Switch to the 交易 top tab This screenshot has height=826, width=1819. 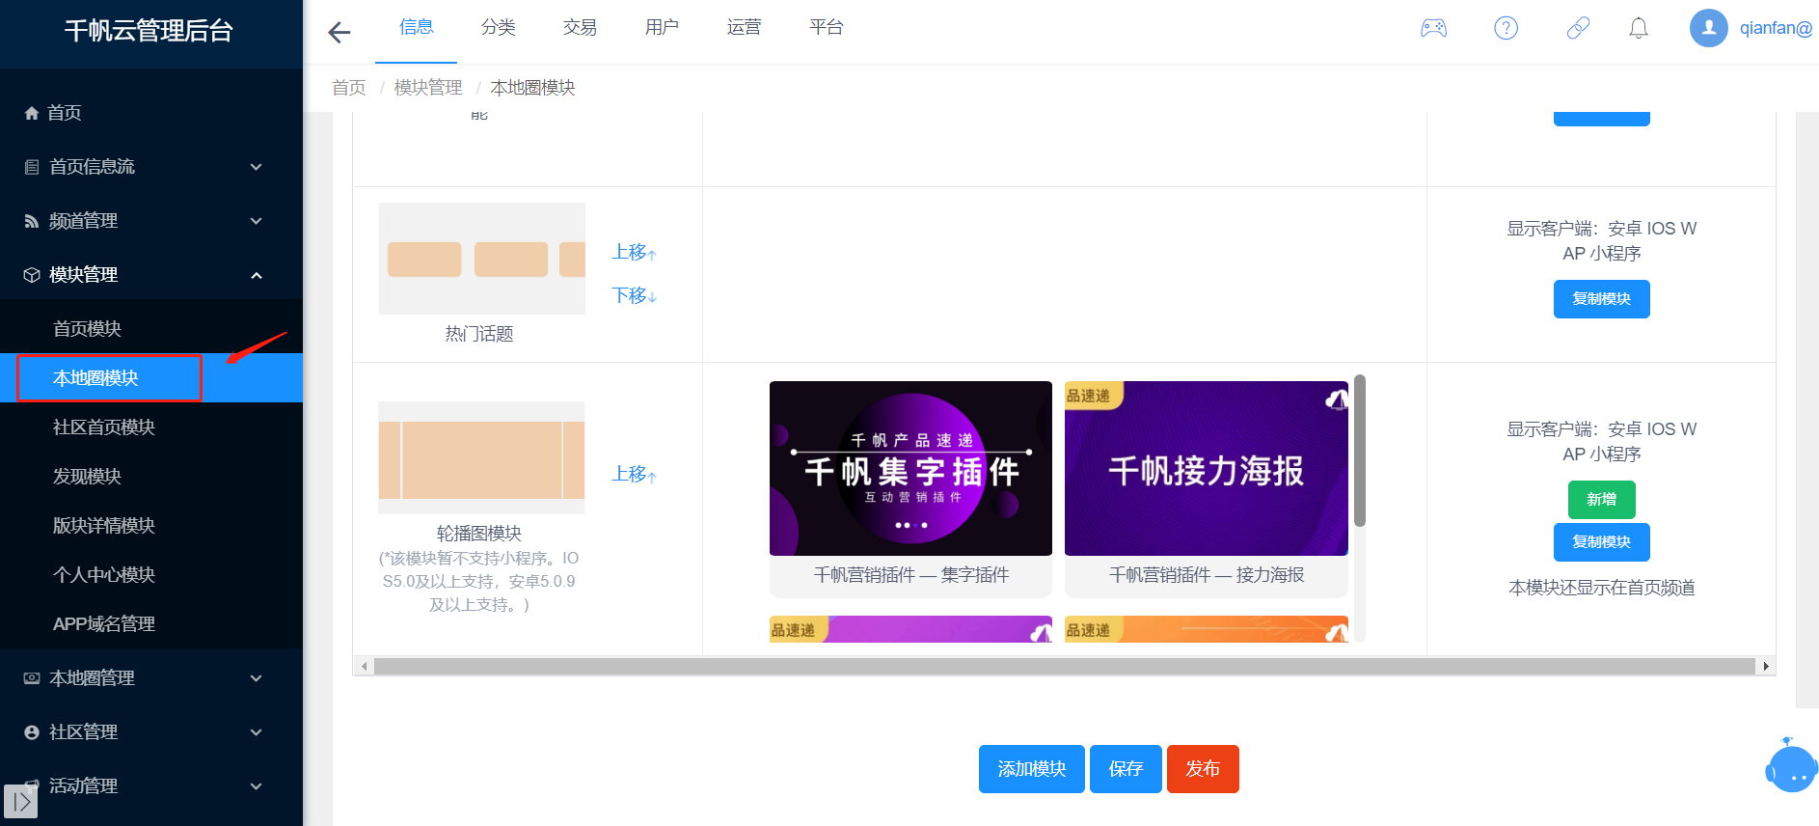(x=581, y=28)
